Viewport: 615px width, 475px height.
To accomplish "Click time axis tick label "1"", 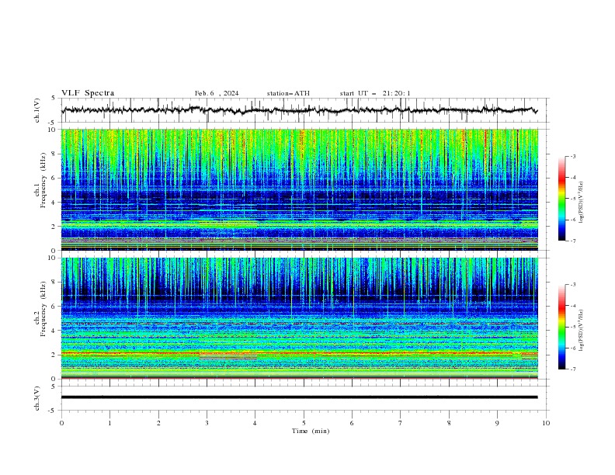I will [109, 423].
